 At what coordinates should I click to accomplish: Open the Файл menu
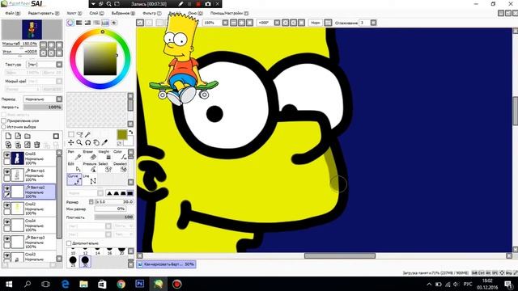coord(13,13)
